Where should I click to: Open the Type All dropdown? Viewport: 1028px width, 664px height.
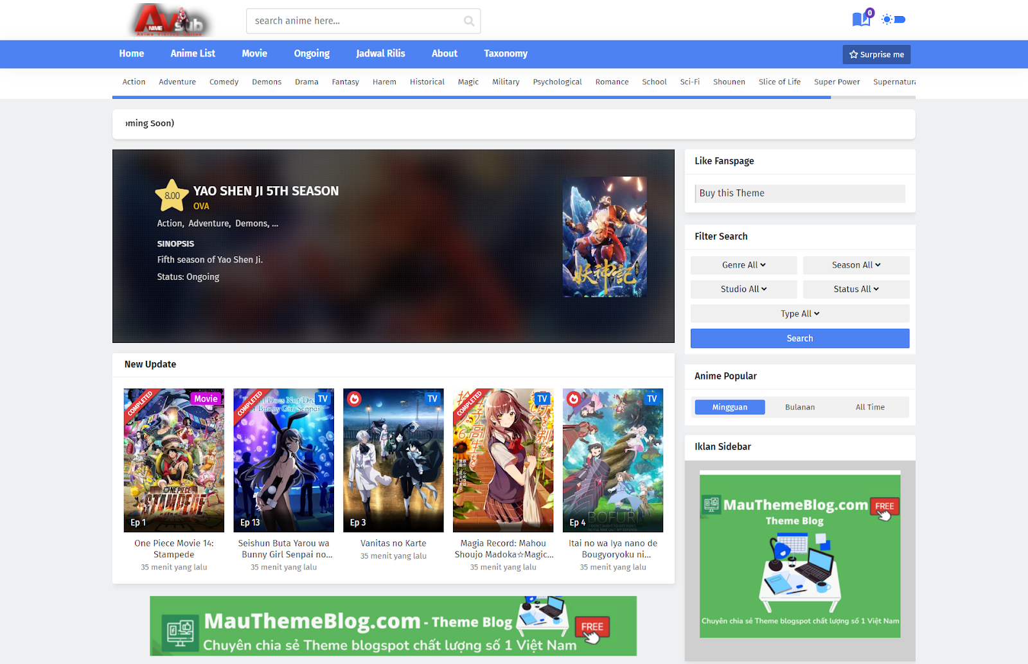(800, 313)
